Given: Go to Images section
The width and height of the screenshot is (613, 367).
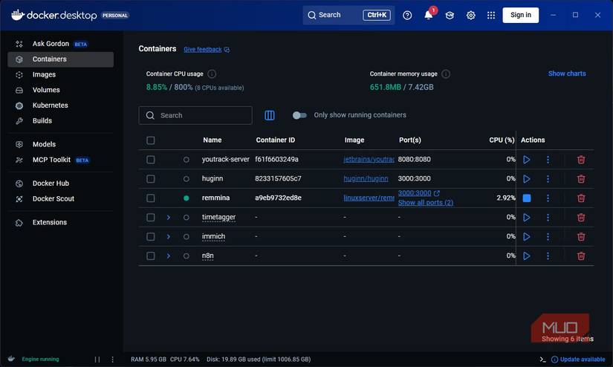Looking at the screenshot, I should pyautogui.click(x=61, y=74).
